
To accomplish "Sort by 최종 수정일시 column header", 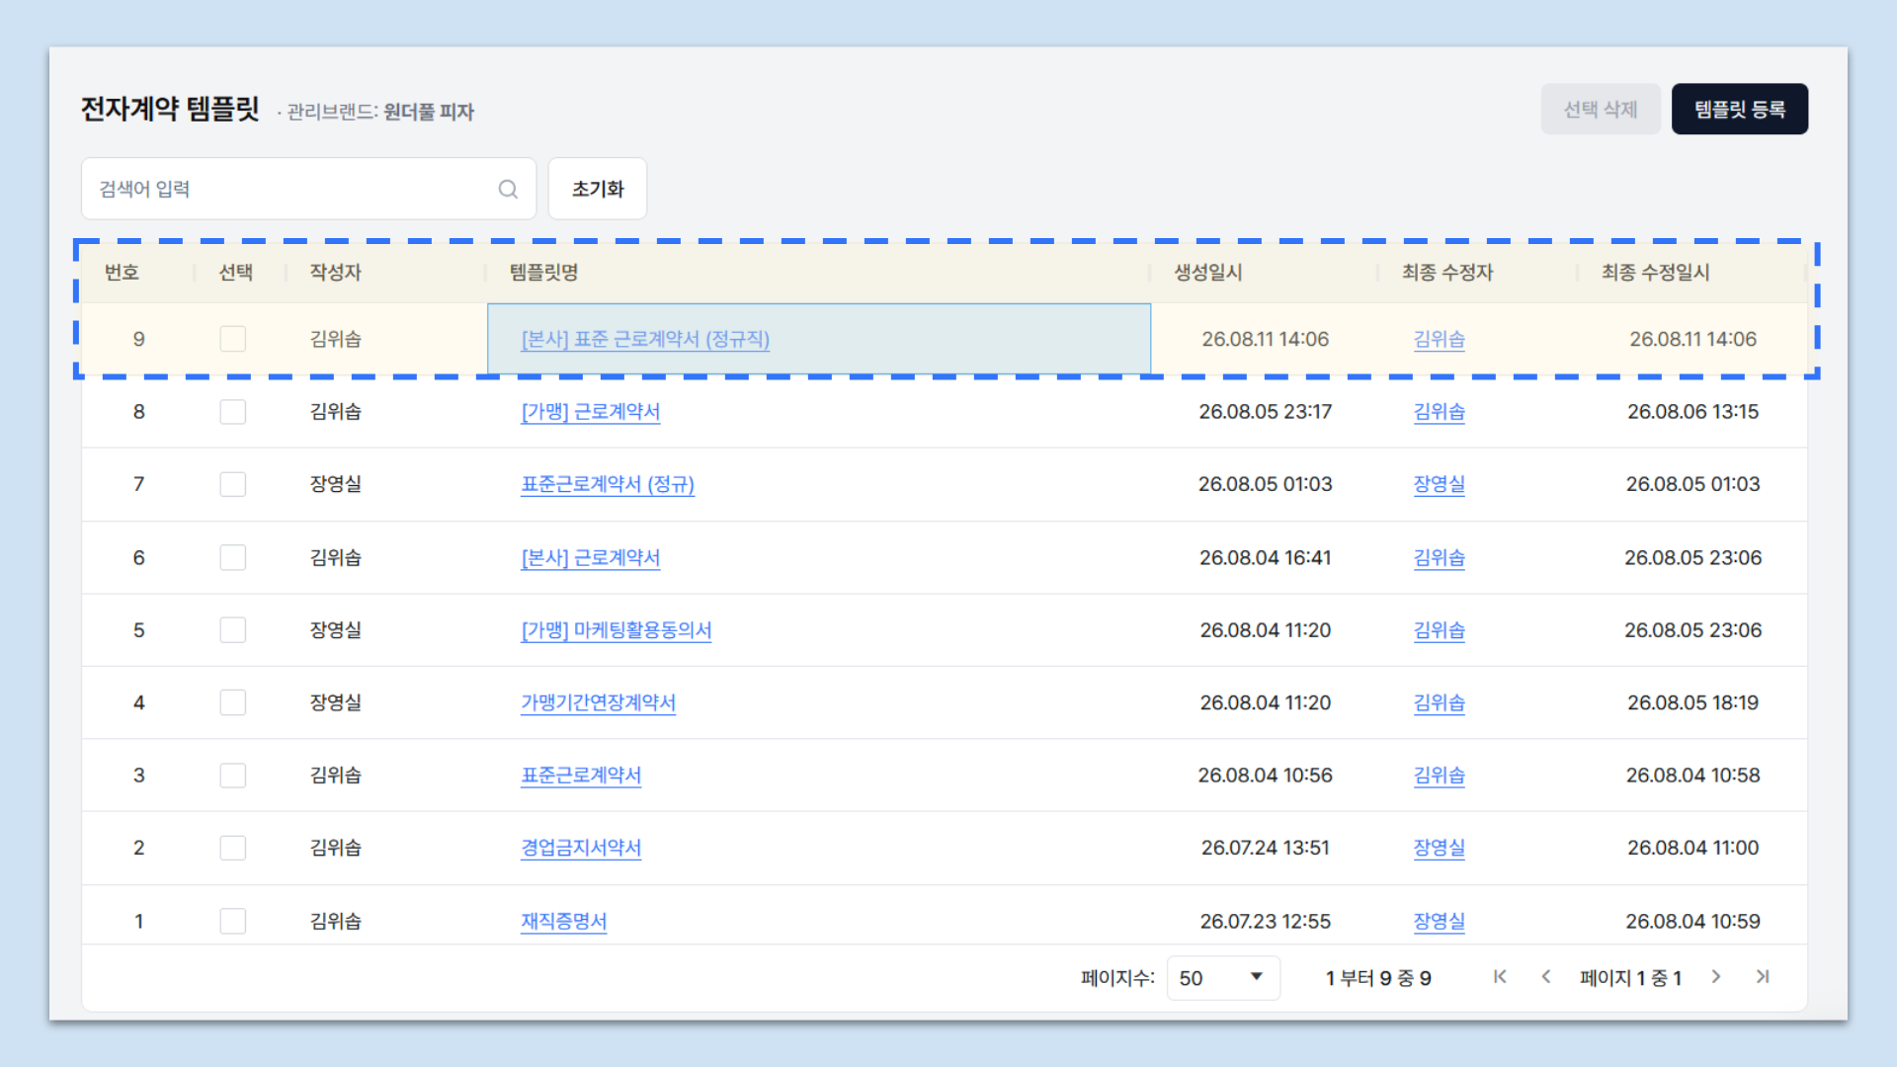I will 1656,273.
